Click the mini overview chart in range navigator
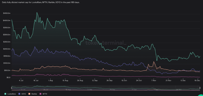 click(x=106, y=88)
